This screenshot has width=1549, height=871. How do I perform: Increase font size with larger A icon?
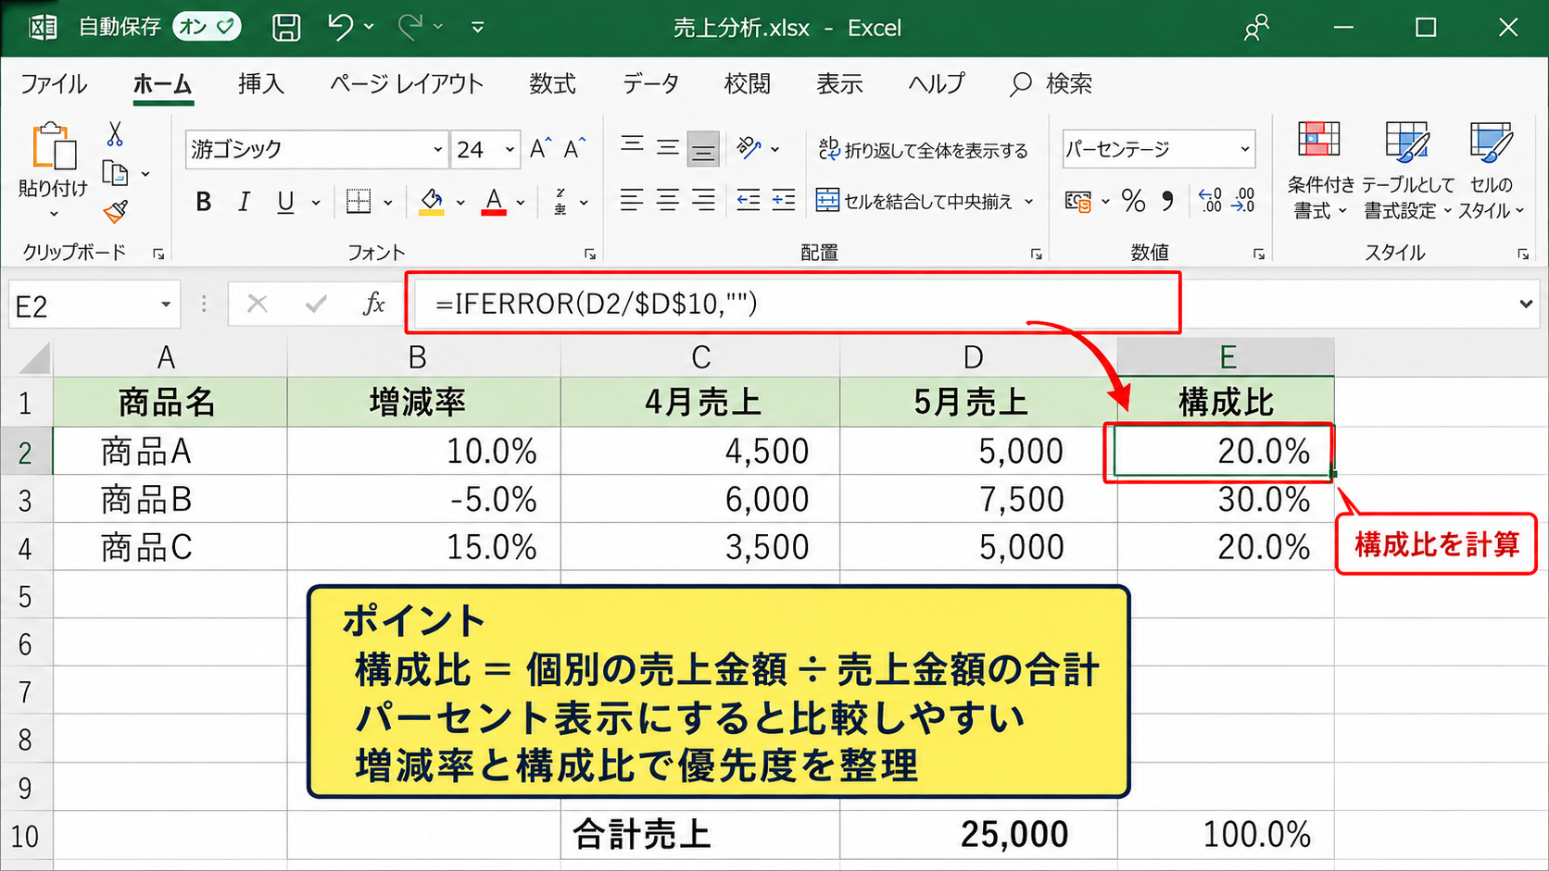pos(541,149)
